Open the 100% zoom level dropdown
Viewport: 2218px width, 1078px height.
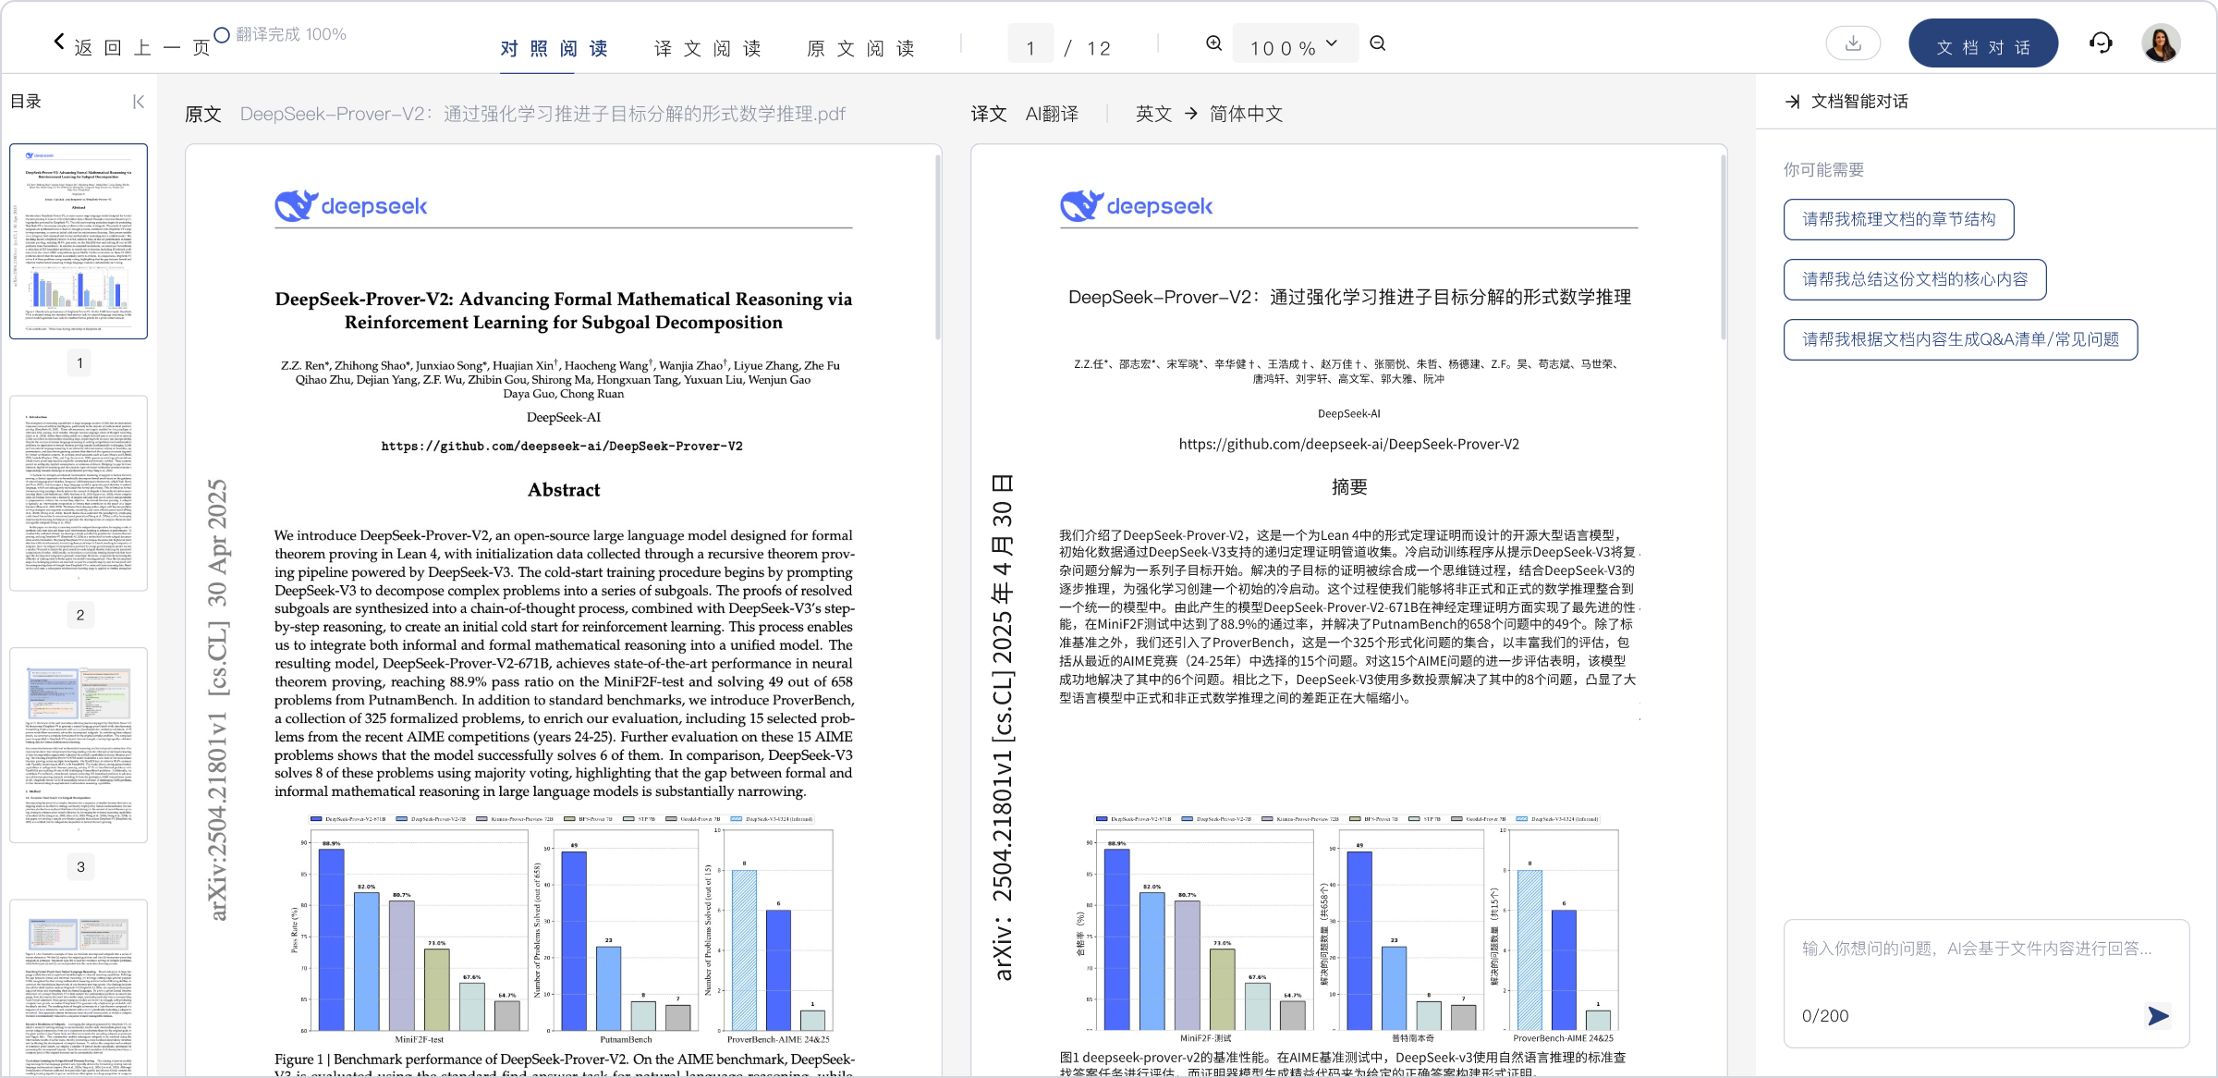pyautogui.click(x=1295, y=43)
